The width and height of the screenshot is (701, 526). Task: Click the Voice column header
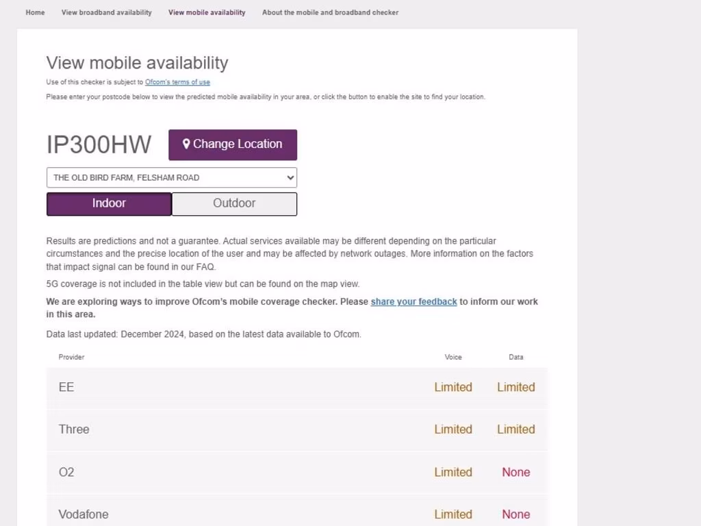coord(453,357)
